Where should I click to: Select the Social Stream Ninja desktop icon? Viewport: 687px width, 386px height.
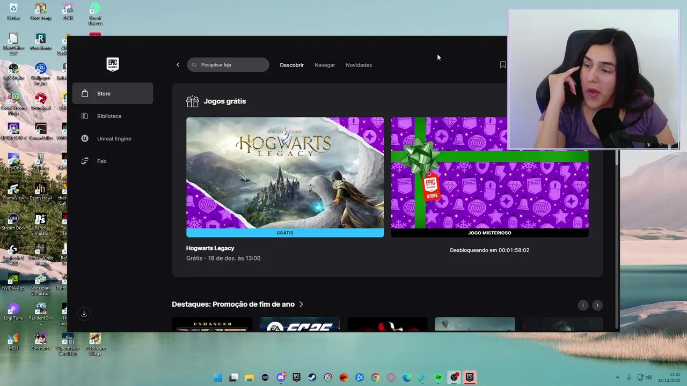point(13,104)
